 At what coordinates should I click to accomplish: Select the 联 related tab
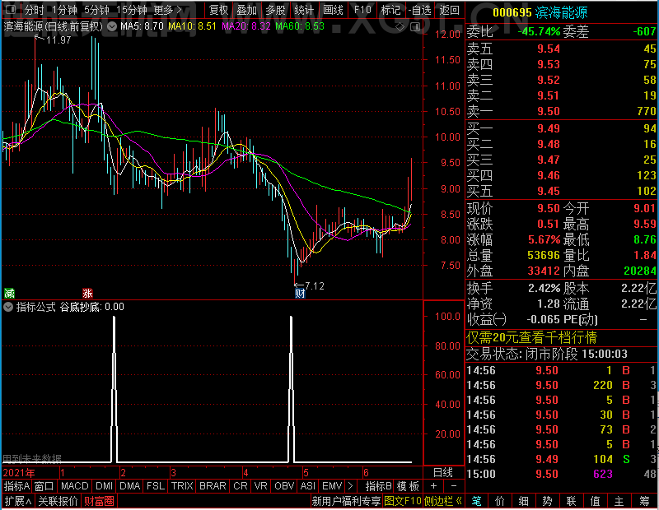pyautogui.click(x=571, y=501)
